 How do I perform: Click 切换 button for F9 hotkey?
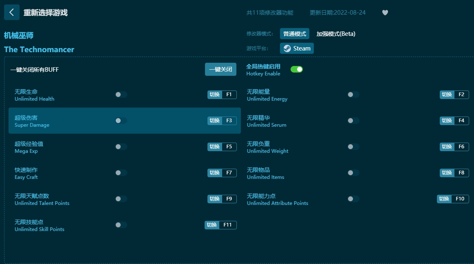[215, 199]
